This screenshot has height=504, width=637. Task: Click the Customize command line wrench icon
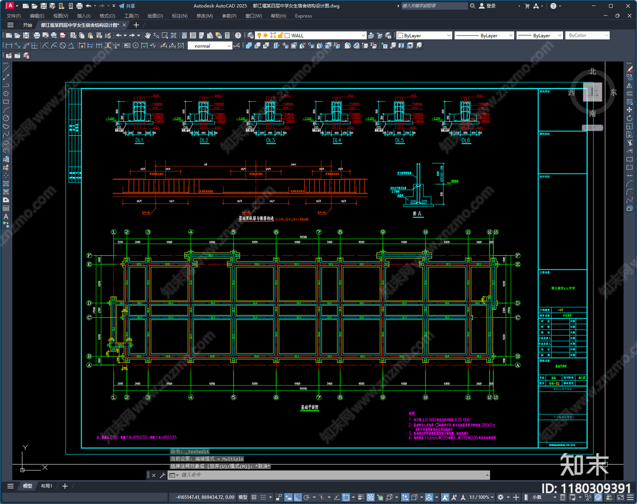point(162,475)
